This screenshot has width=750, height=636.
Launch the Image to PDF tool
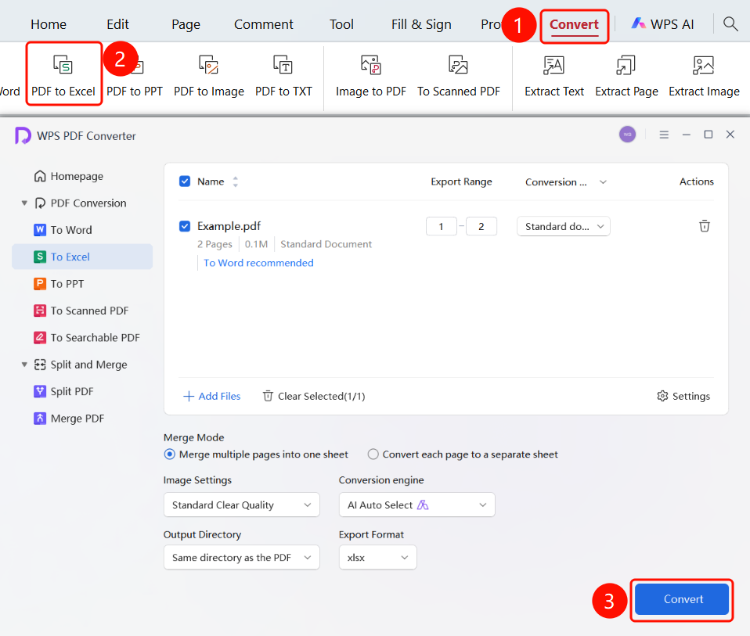371,76
